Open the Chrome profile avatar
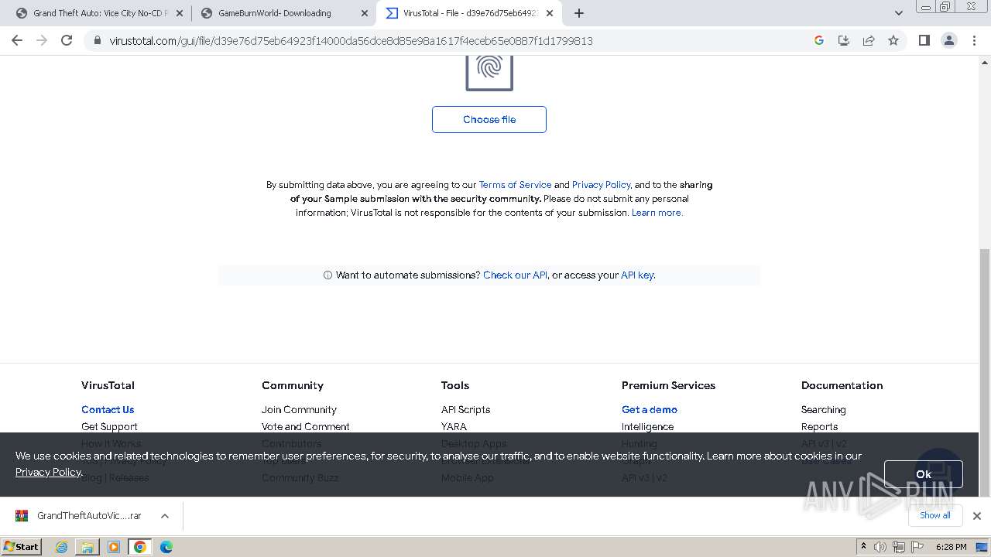Screen dimensions: 991x557 click(x=949, y=40)
